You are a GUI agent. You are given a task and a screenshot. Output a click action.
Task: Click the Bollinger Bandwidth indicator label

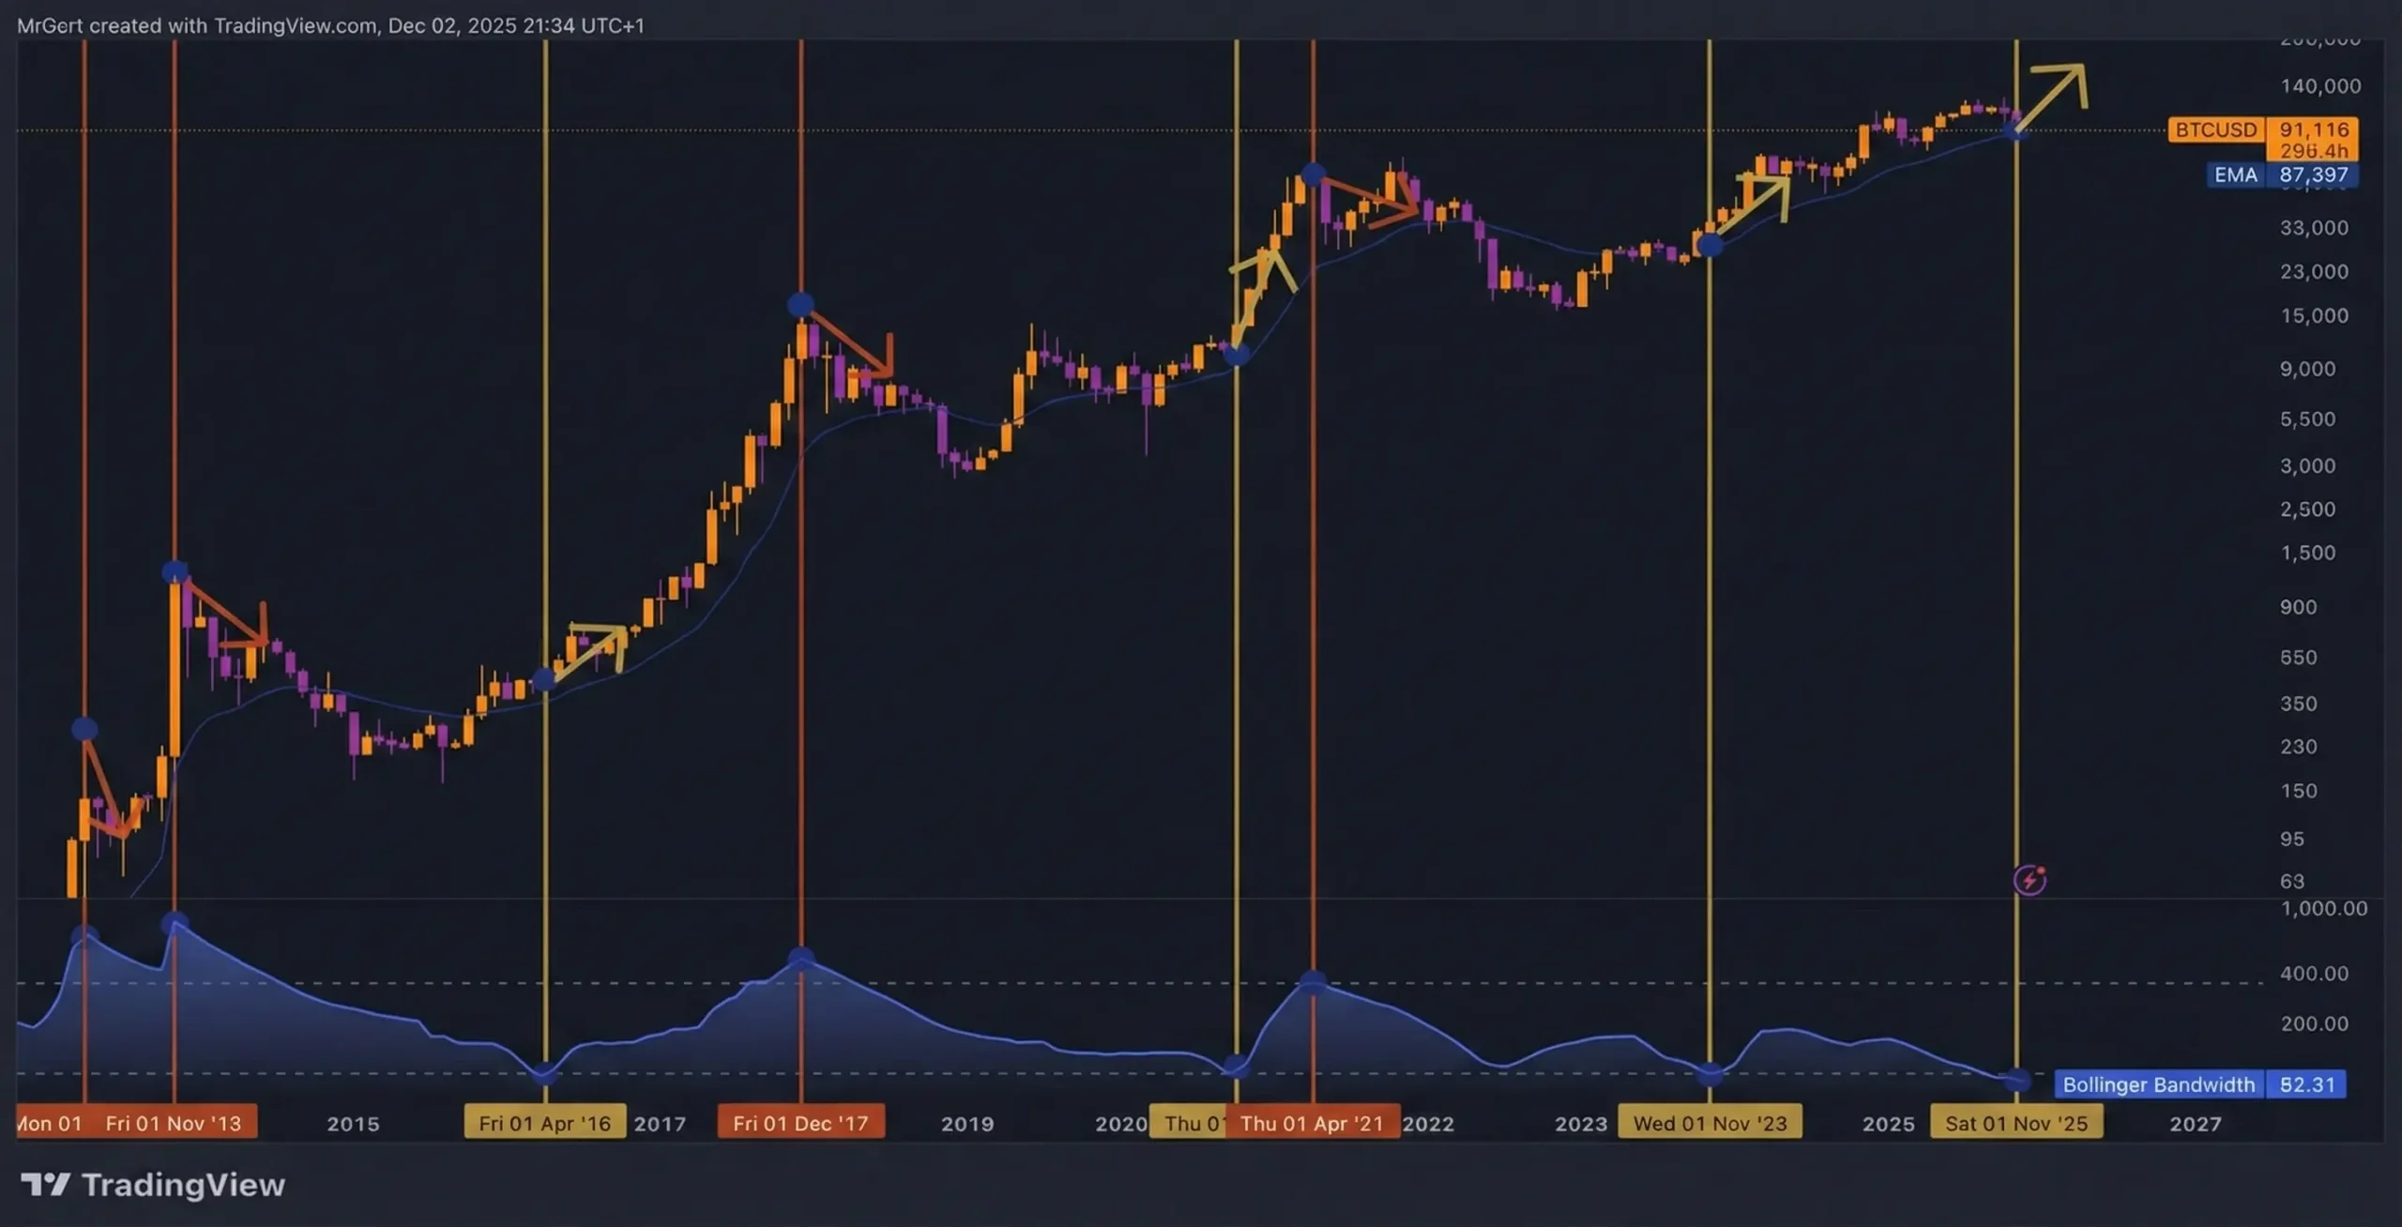coord(2158,1084)
